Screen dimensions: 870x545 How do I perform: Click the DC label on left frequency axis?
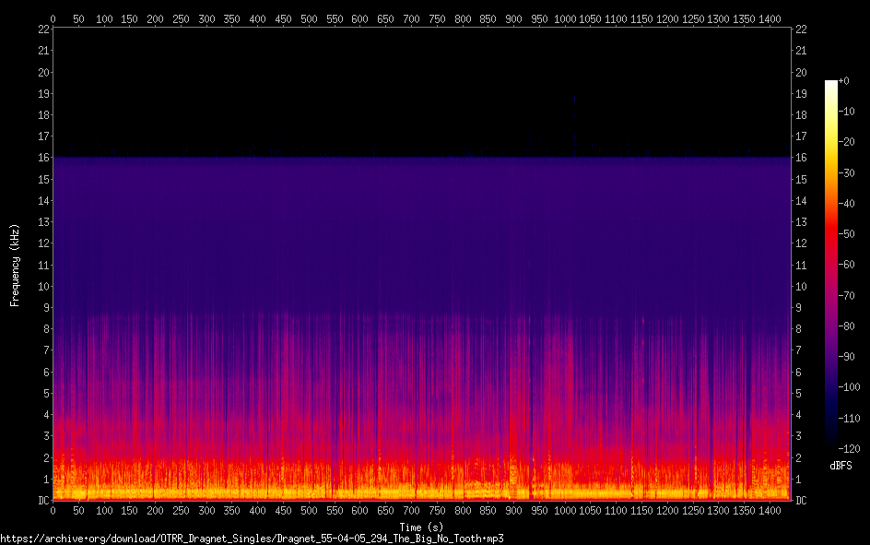[x=41, y=501]
